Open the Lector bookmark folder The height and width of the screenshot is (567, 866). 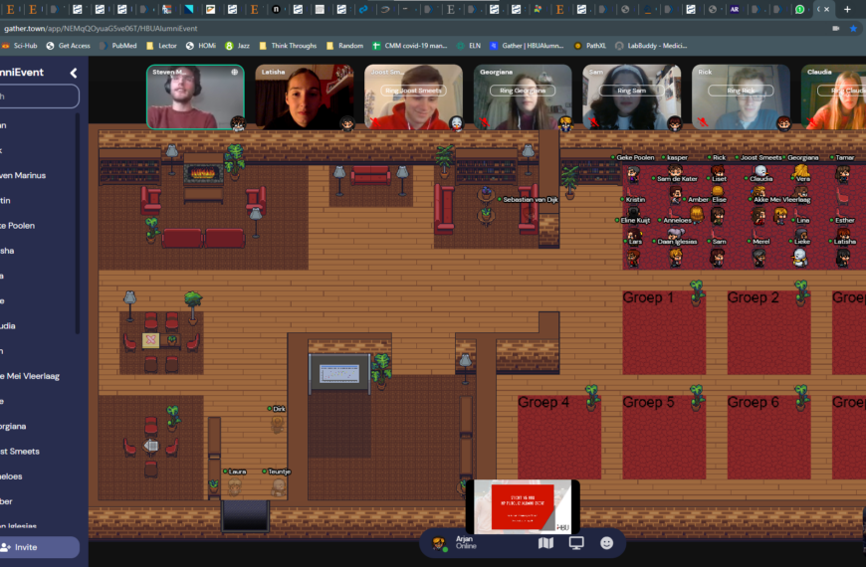click(162, 46)
